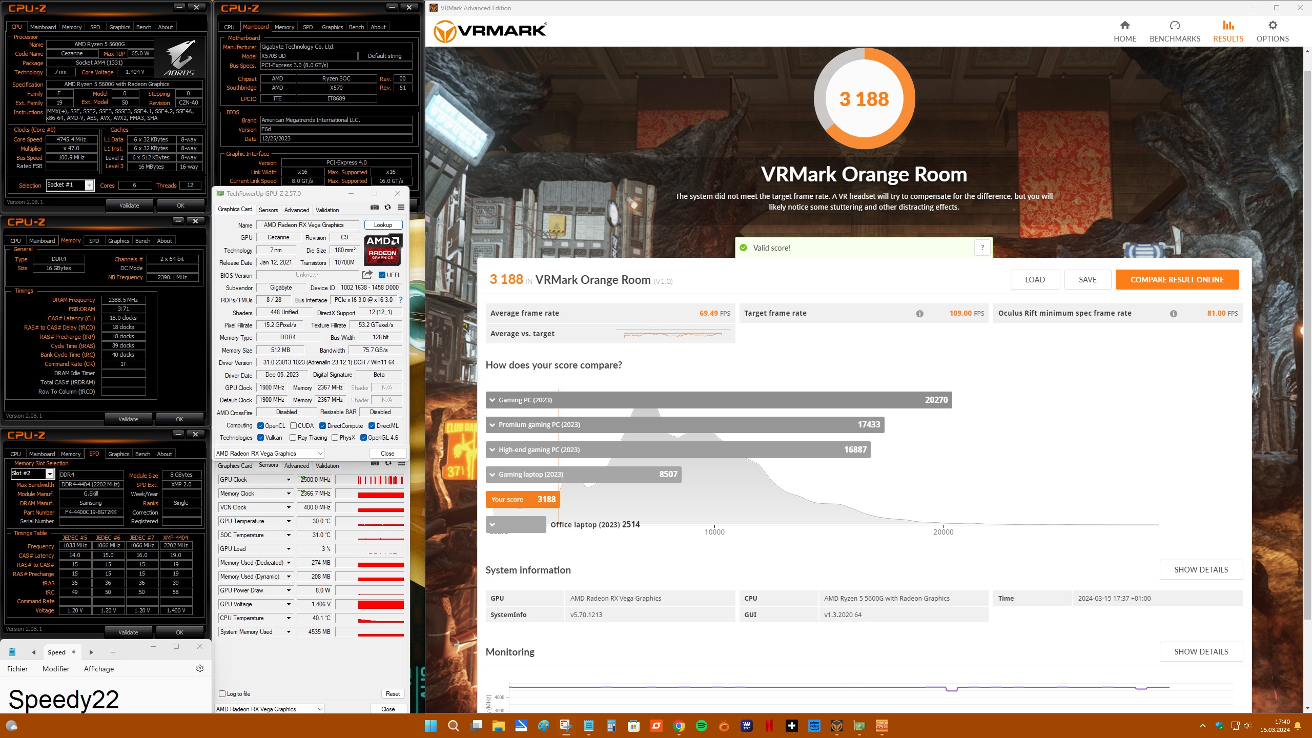The width and height of the screenshot is (1312, 738).
Task: Toggle the DirectCompute checkbox
Action: [323, 426]
